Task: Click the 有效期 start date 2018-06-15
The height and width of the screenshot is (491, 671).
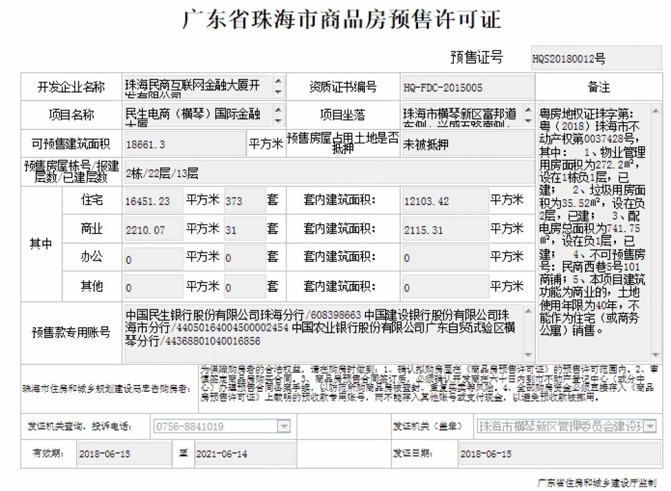Action: 124,453
